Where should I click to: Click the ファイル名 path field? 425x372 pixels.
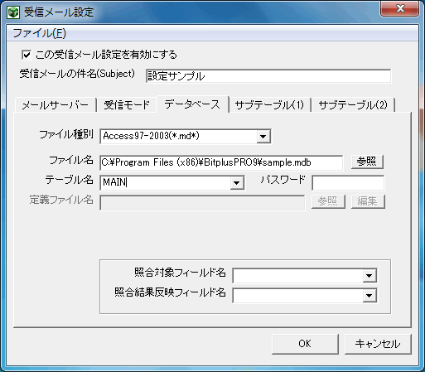click(221, 162)
